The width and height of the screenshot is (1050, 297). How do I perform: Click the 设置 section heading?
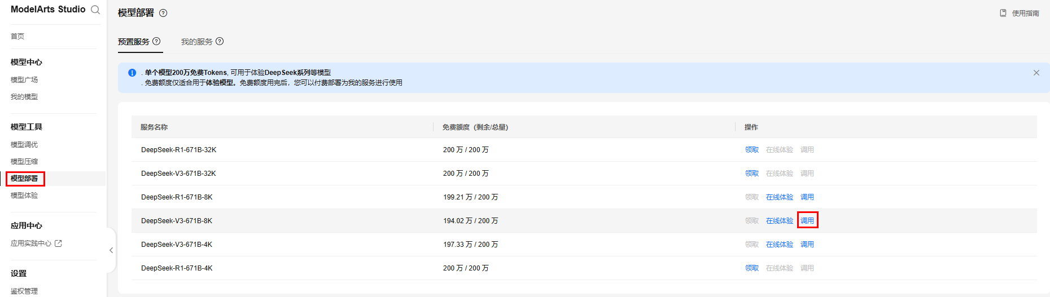click(x=19, y=273)
